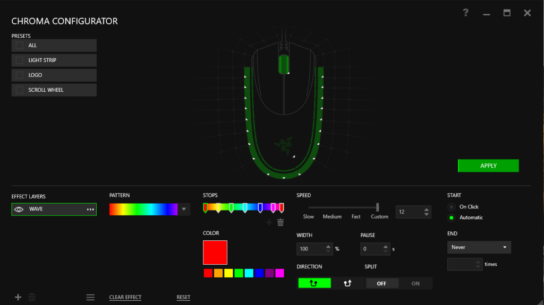
Task: Increase width percentage with up arrow
Action: click(x=328, y=247)
